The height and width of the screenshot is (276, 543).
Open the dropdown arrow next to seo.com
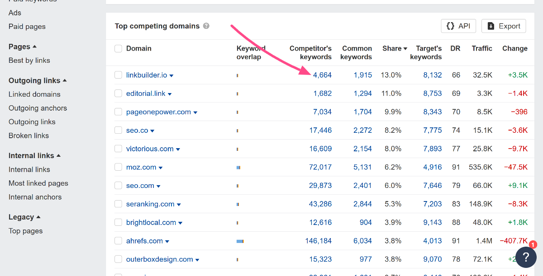click(x=158, y=187)
